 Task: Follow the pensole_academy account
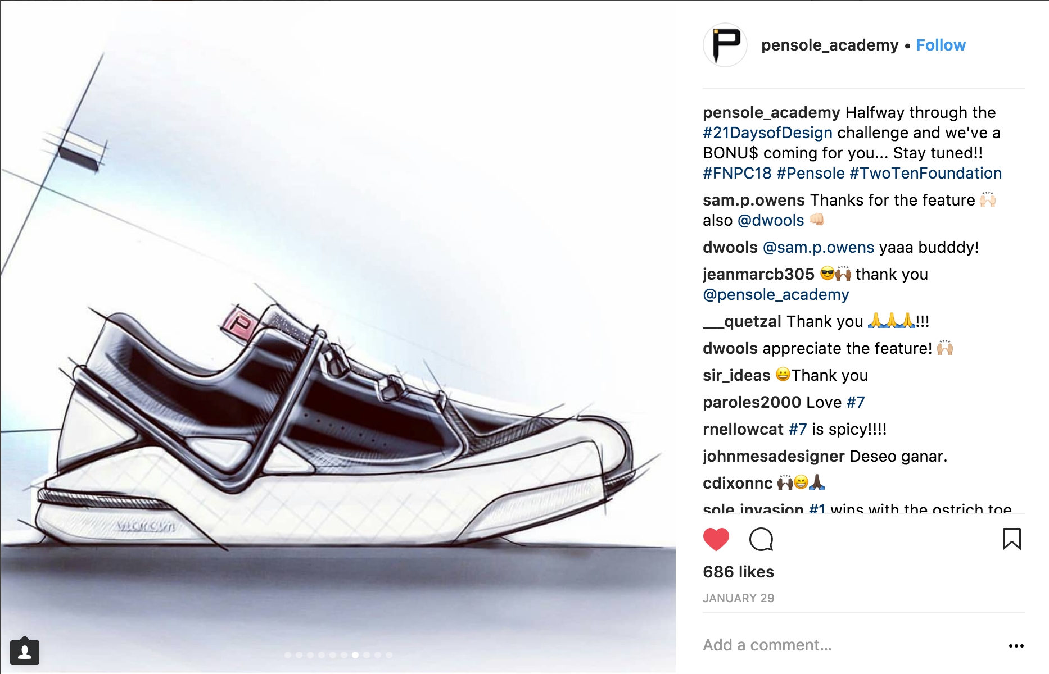coord(941,45)
